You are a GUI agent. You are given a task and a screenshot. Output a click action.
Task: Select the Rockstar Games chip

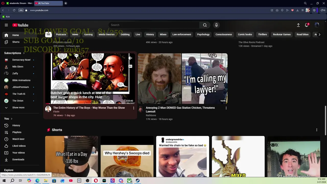[x=282, y=34]
